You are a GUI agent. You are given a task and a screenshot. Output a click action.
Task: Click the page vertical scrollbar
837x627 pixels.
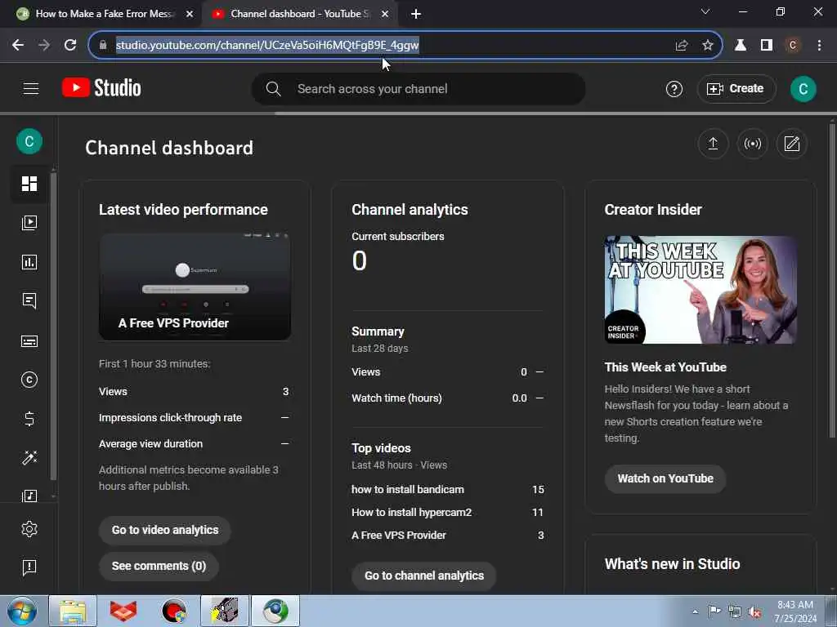[831, 282]
